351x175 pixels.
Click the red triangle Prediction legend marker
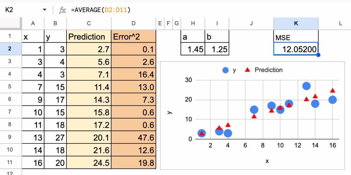pyautogui.click(x=247, y=70)
